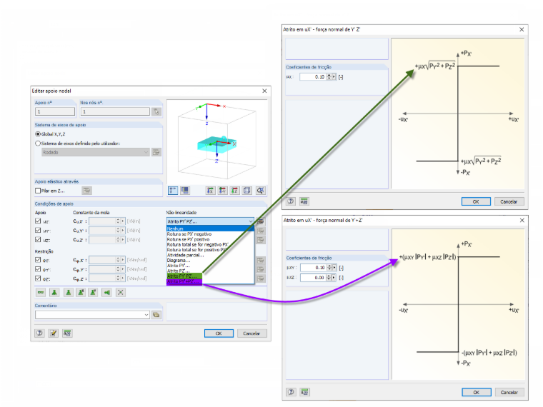Switch the preview to isometric view
543x407 pixels.
pos(247,191)
